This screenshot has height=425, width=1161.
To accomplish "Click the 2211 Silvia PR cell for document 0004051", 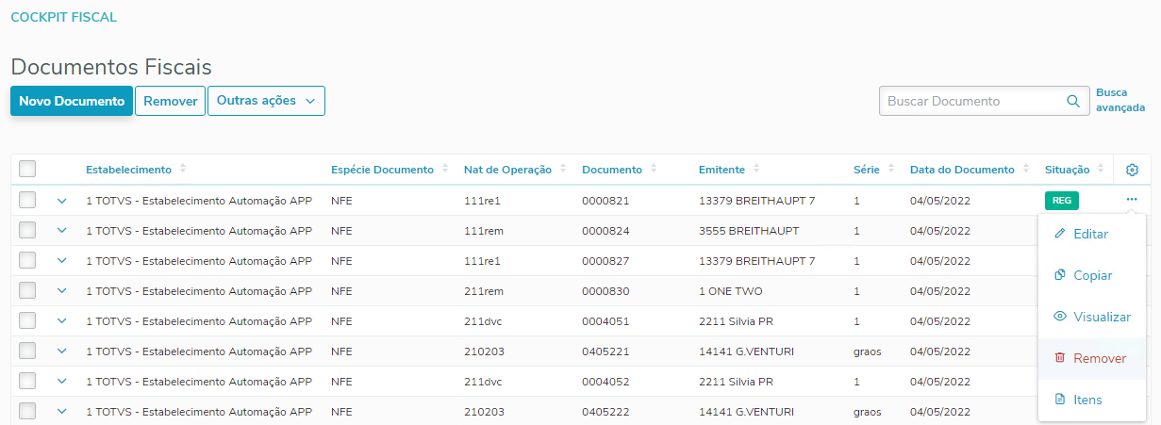I will click(x=736, y=321).
